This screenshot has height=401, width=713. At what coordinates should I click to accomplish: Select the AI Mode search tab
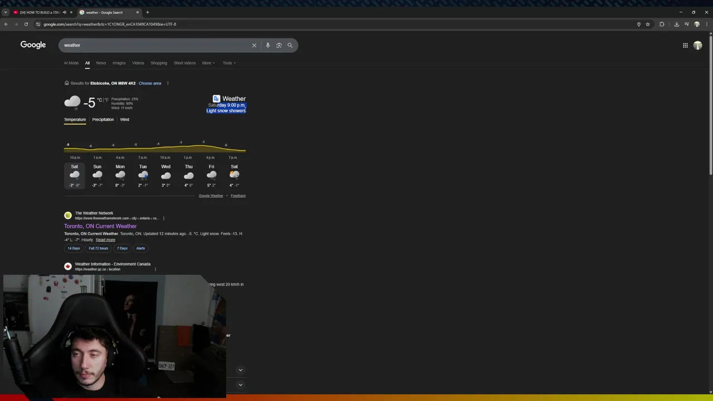[71, 63]
